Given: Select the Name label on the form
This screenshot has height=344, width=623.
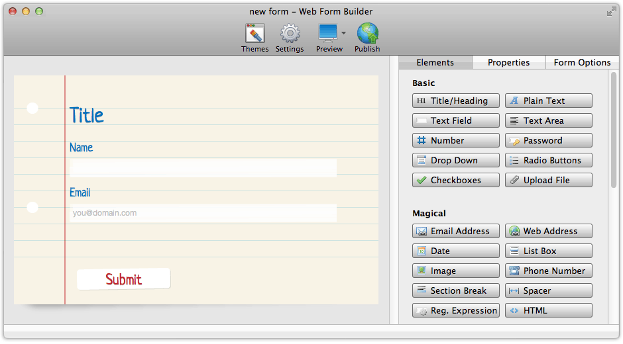Looking at the screenshot, I should coord(81,148).
